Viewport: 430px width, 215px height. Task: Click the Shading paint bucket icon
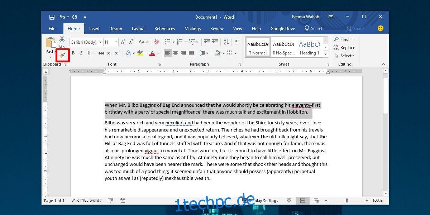pyautogui.click(x=217, y=53)
